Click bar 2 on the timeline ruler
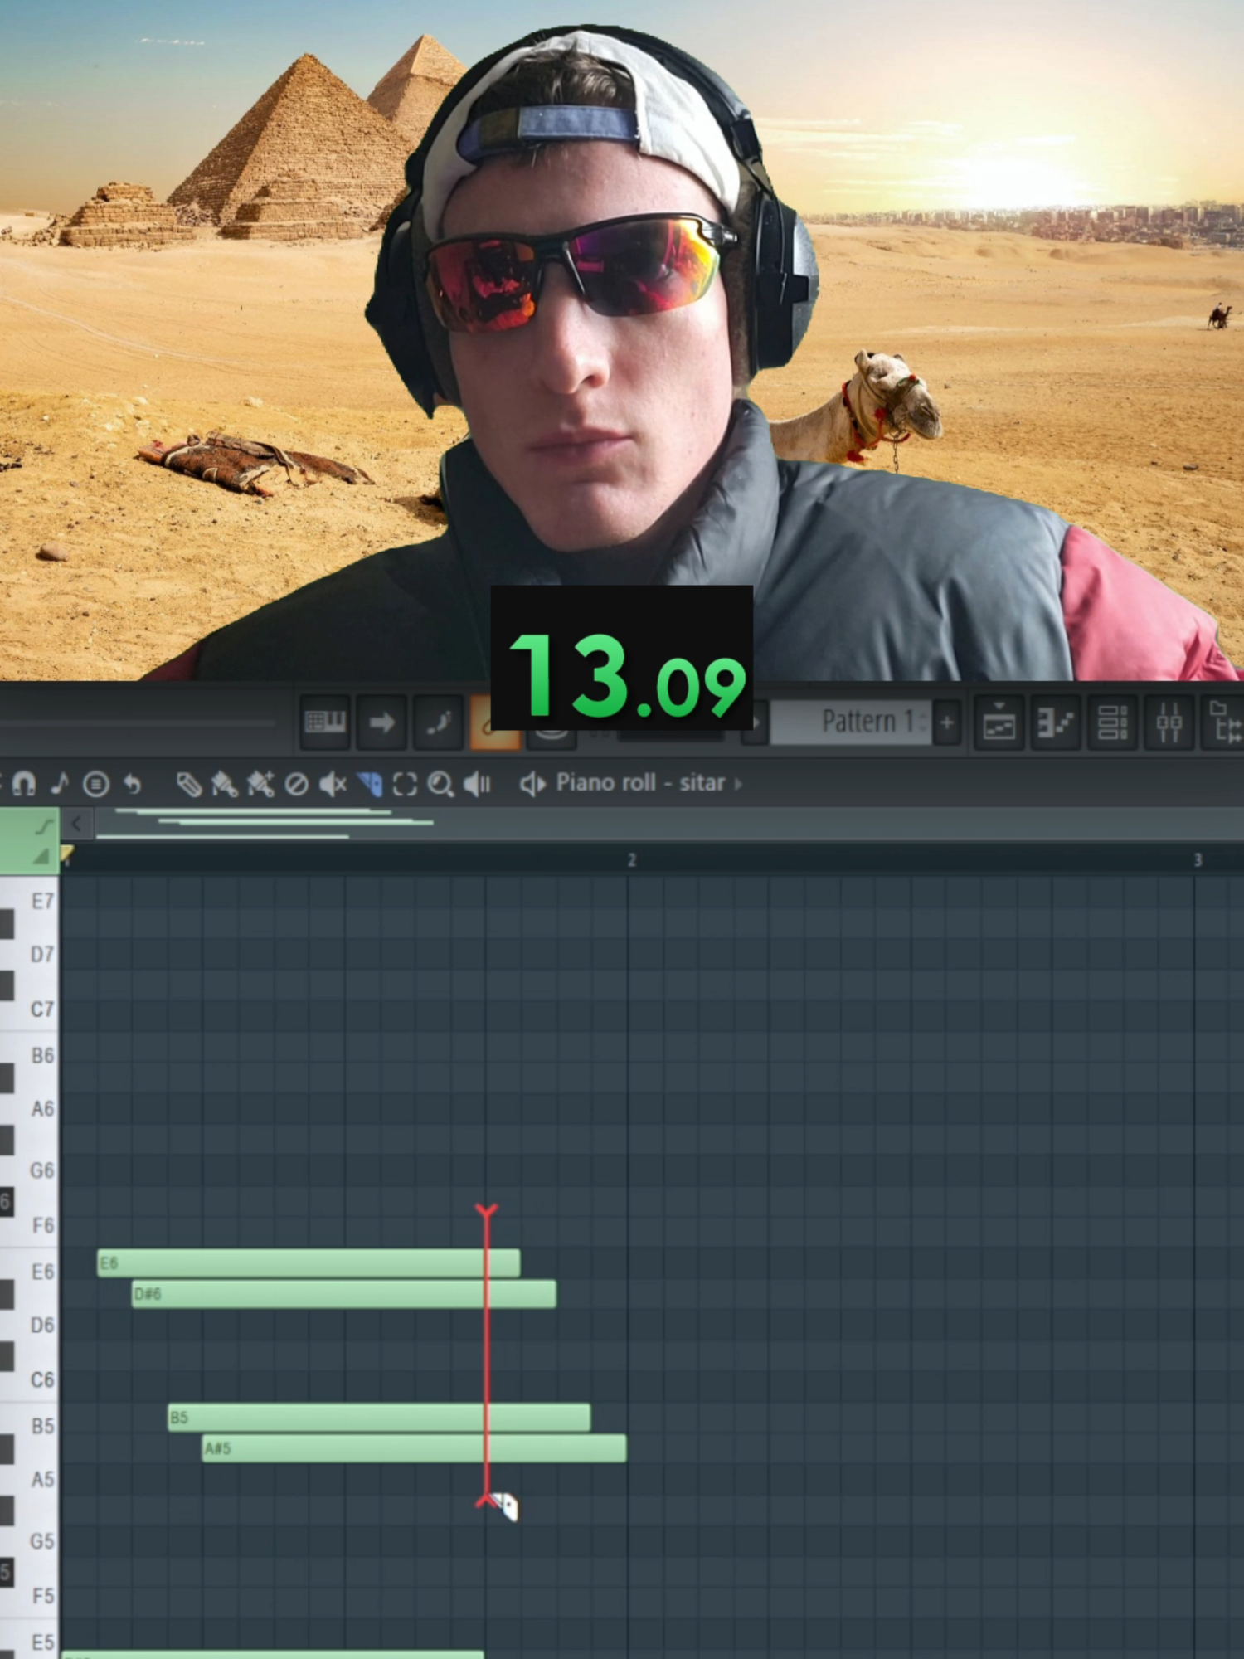This screenshot has height=1659, width=1244. (631, 860)
